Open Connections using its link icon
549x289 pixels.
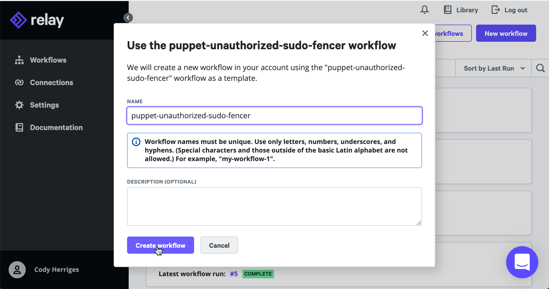click(19, 82)
